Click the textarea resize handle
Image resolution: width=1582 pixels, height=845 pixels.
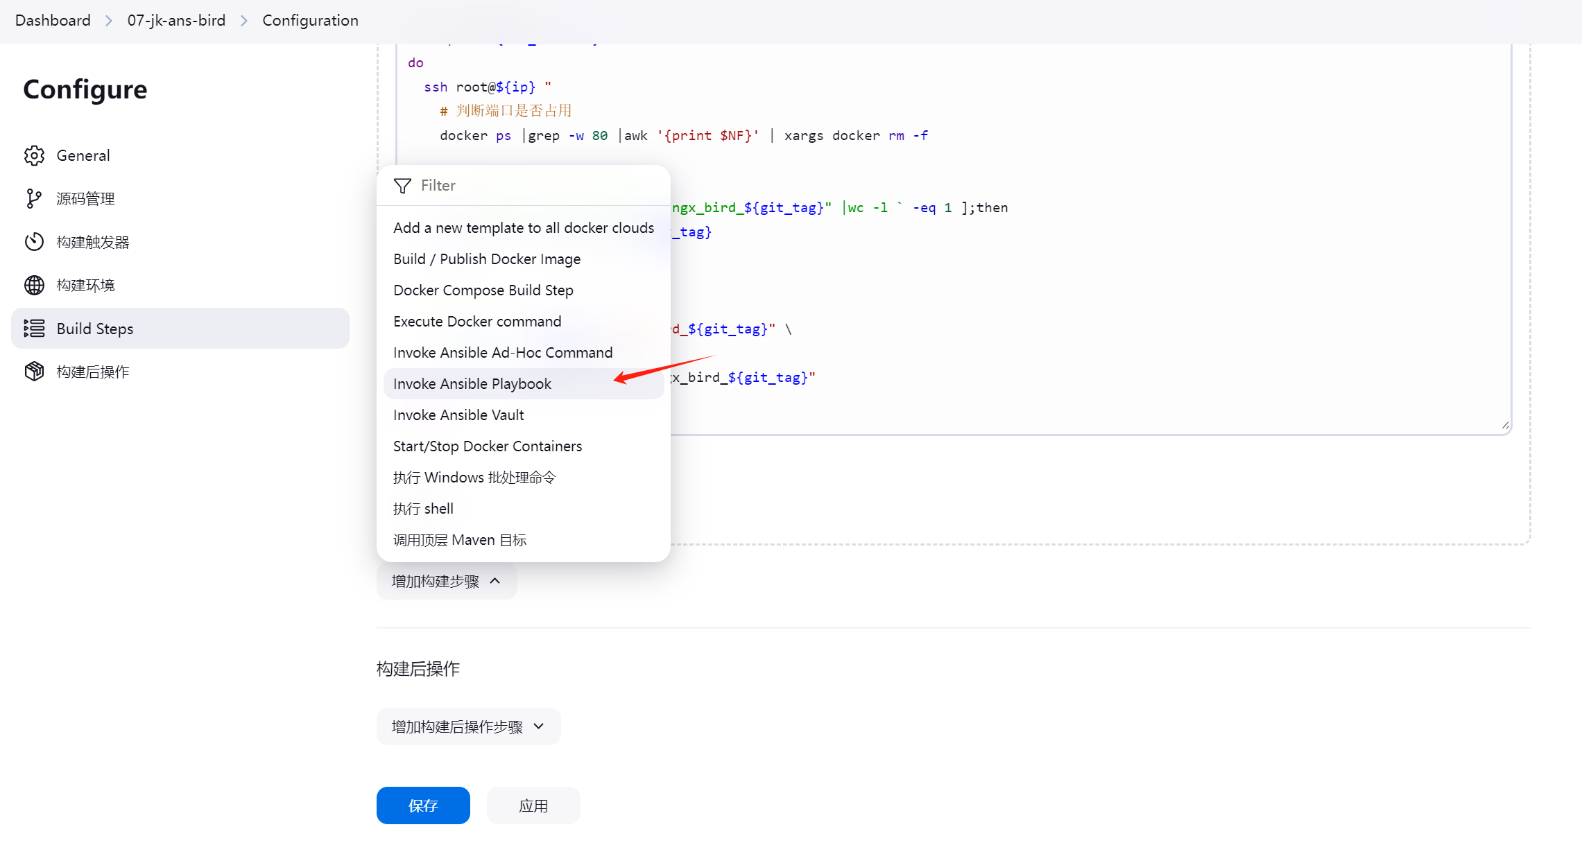[1505, 425]
